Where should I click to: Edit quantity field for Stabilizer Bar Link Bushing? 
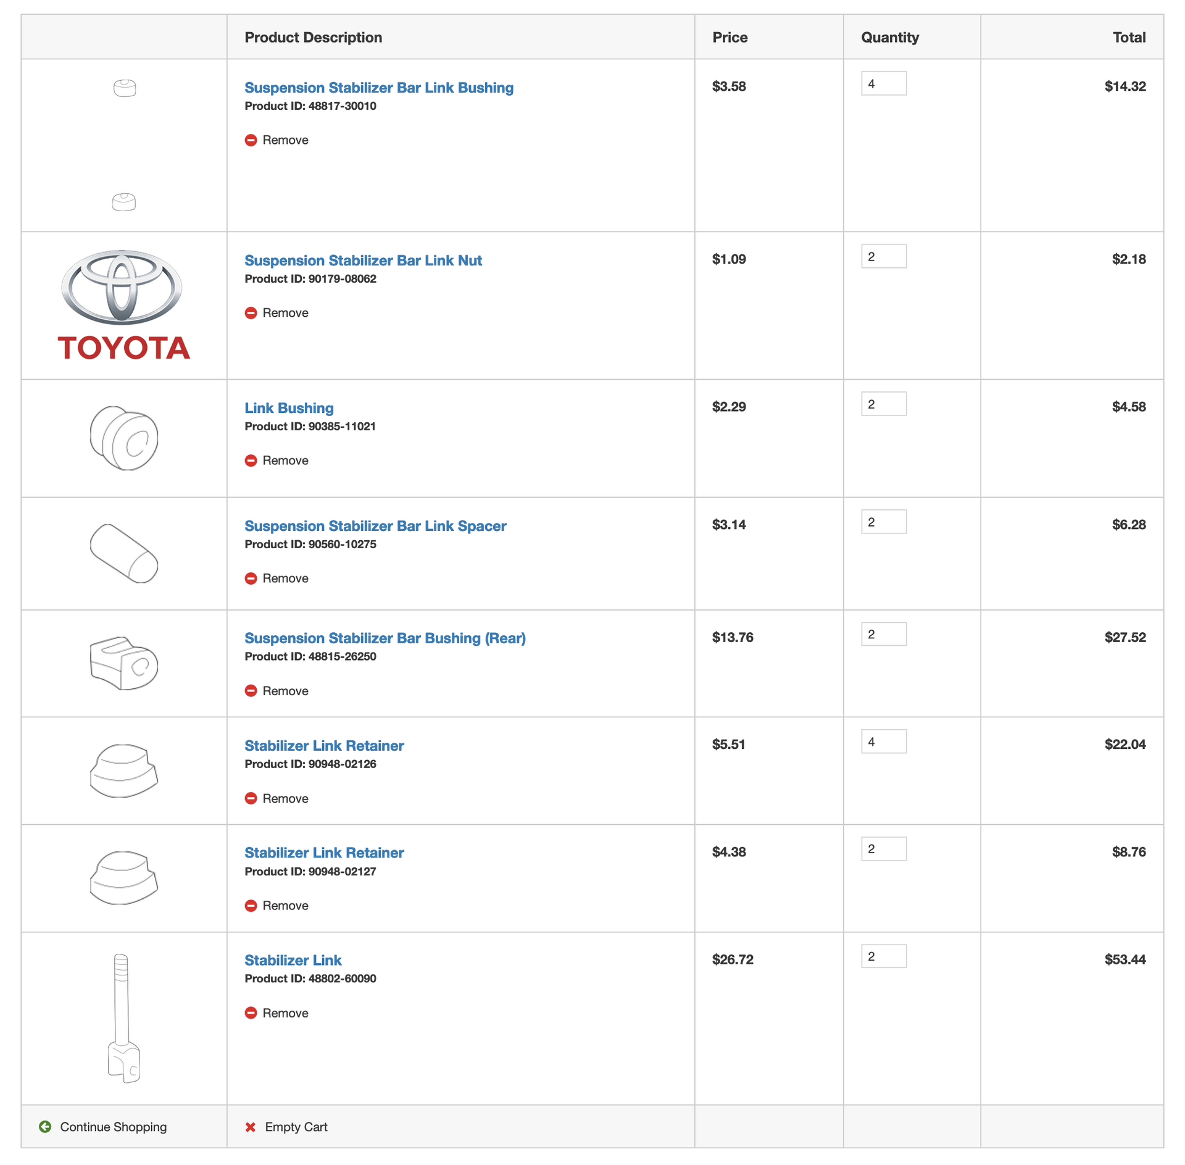(884, 83)
